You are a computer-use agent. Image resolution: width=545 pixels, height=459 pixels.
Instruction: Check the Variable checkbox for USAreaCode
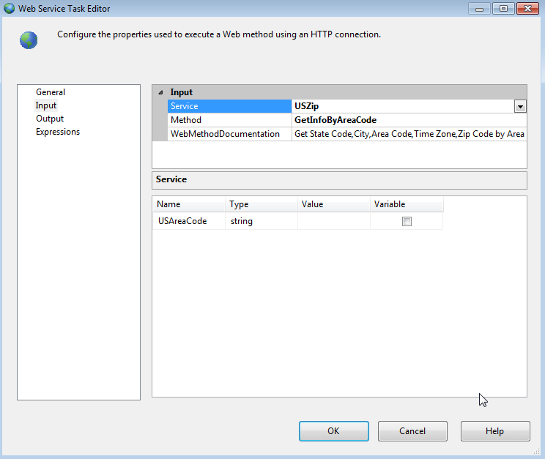coord(407,221)
